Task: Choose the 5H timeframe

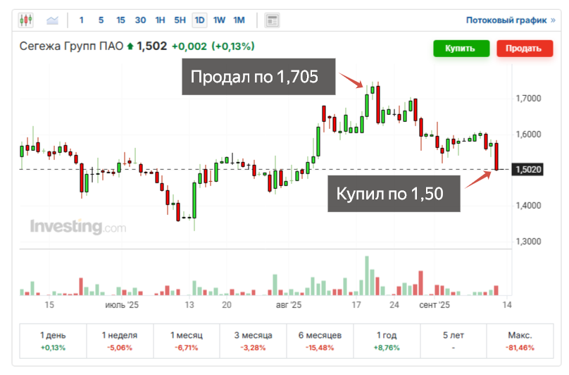Action: (180, 20)
